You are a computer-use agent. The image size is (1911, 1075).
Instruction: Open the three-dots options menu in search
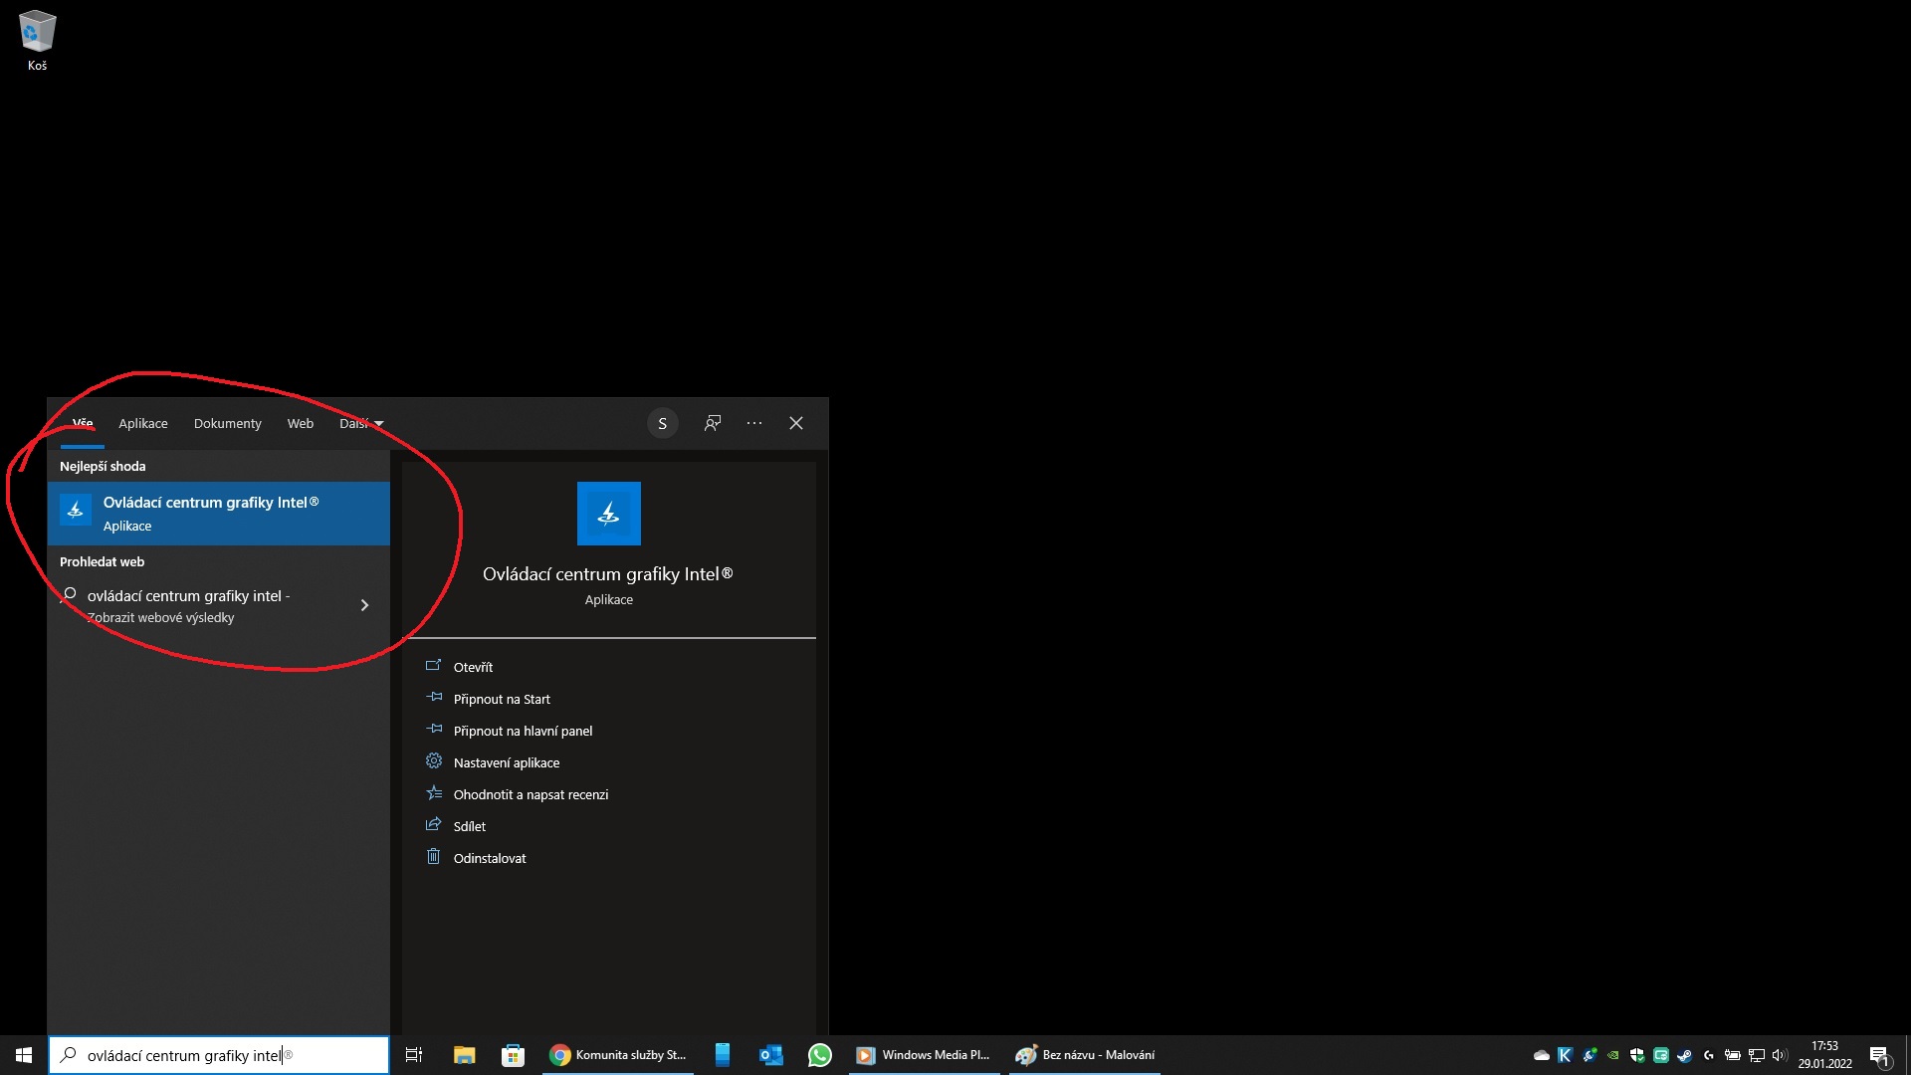(x=754, y=423)
